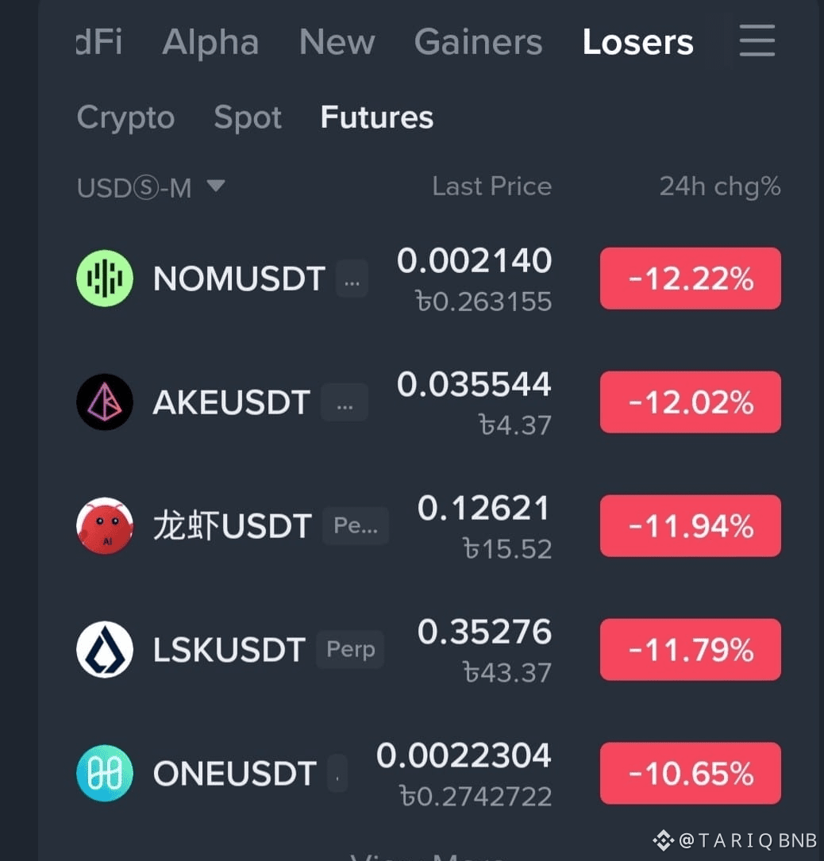Open the New listings tab
824x861 pixels.
coord(337,42)
